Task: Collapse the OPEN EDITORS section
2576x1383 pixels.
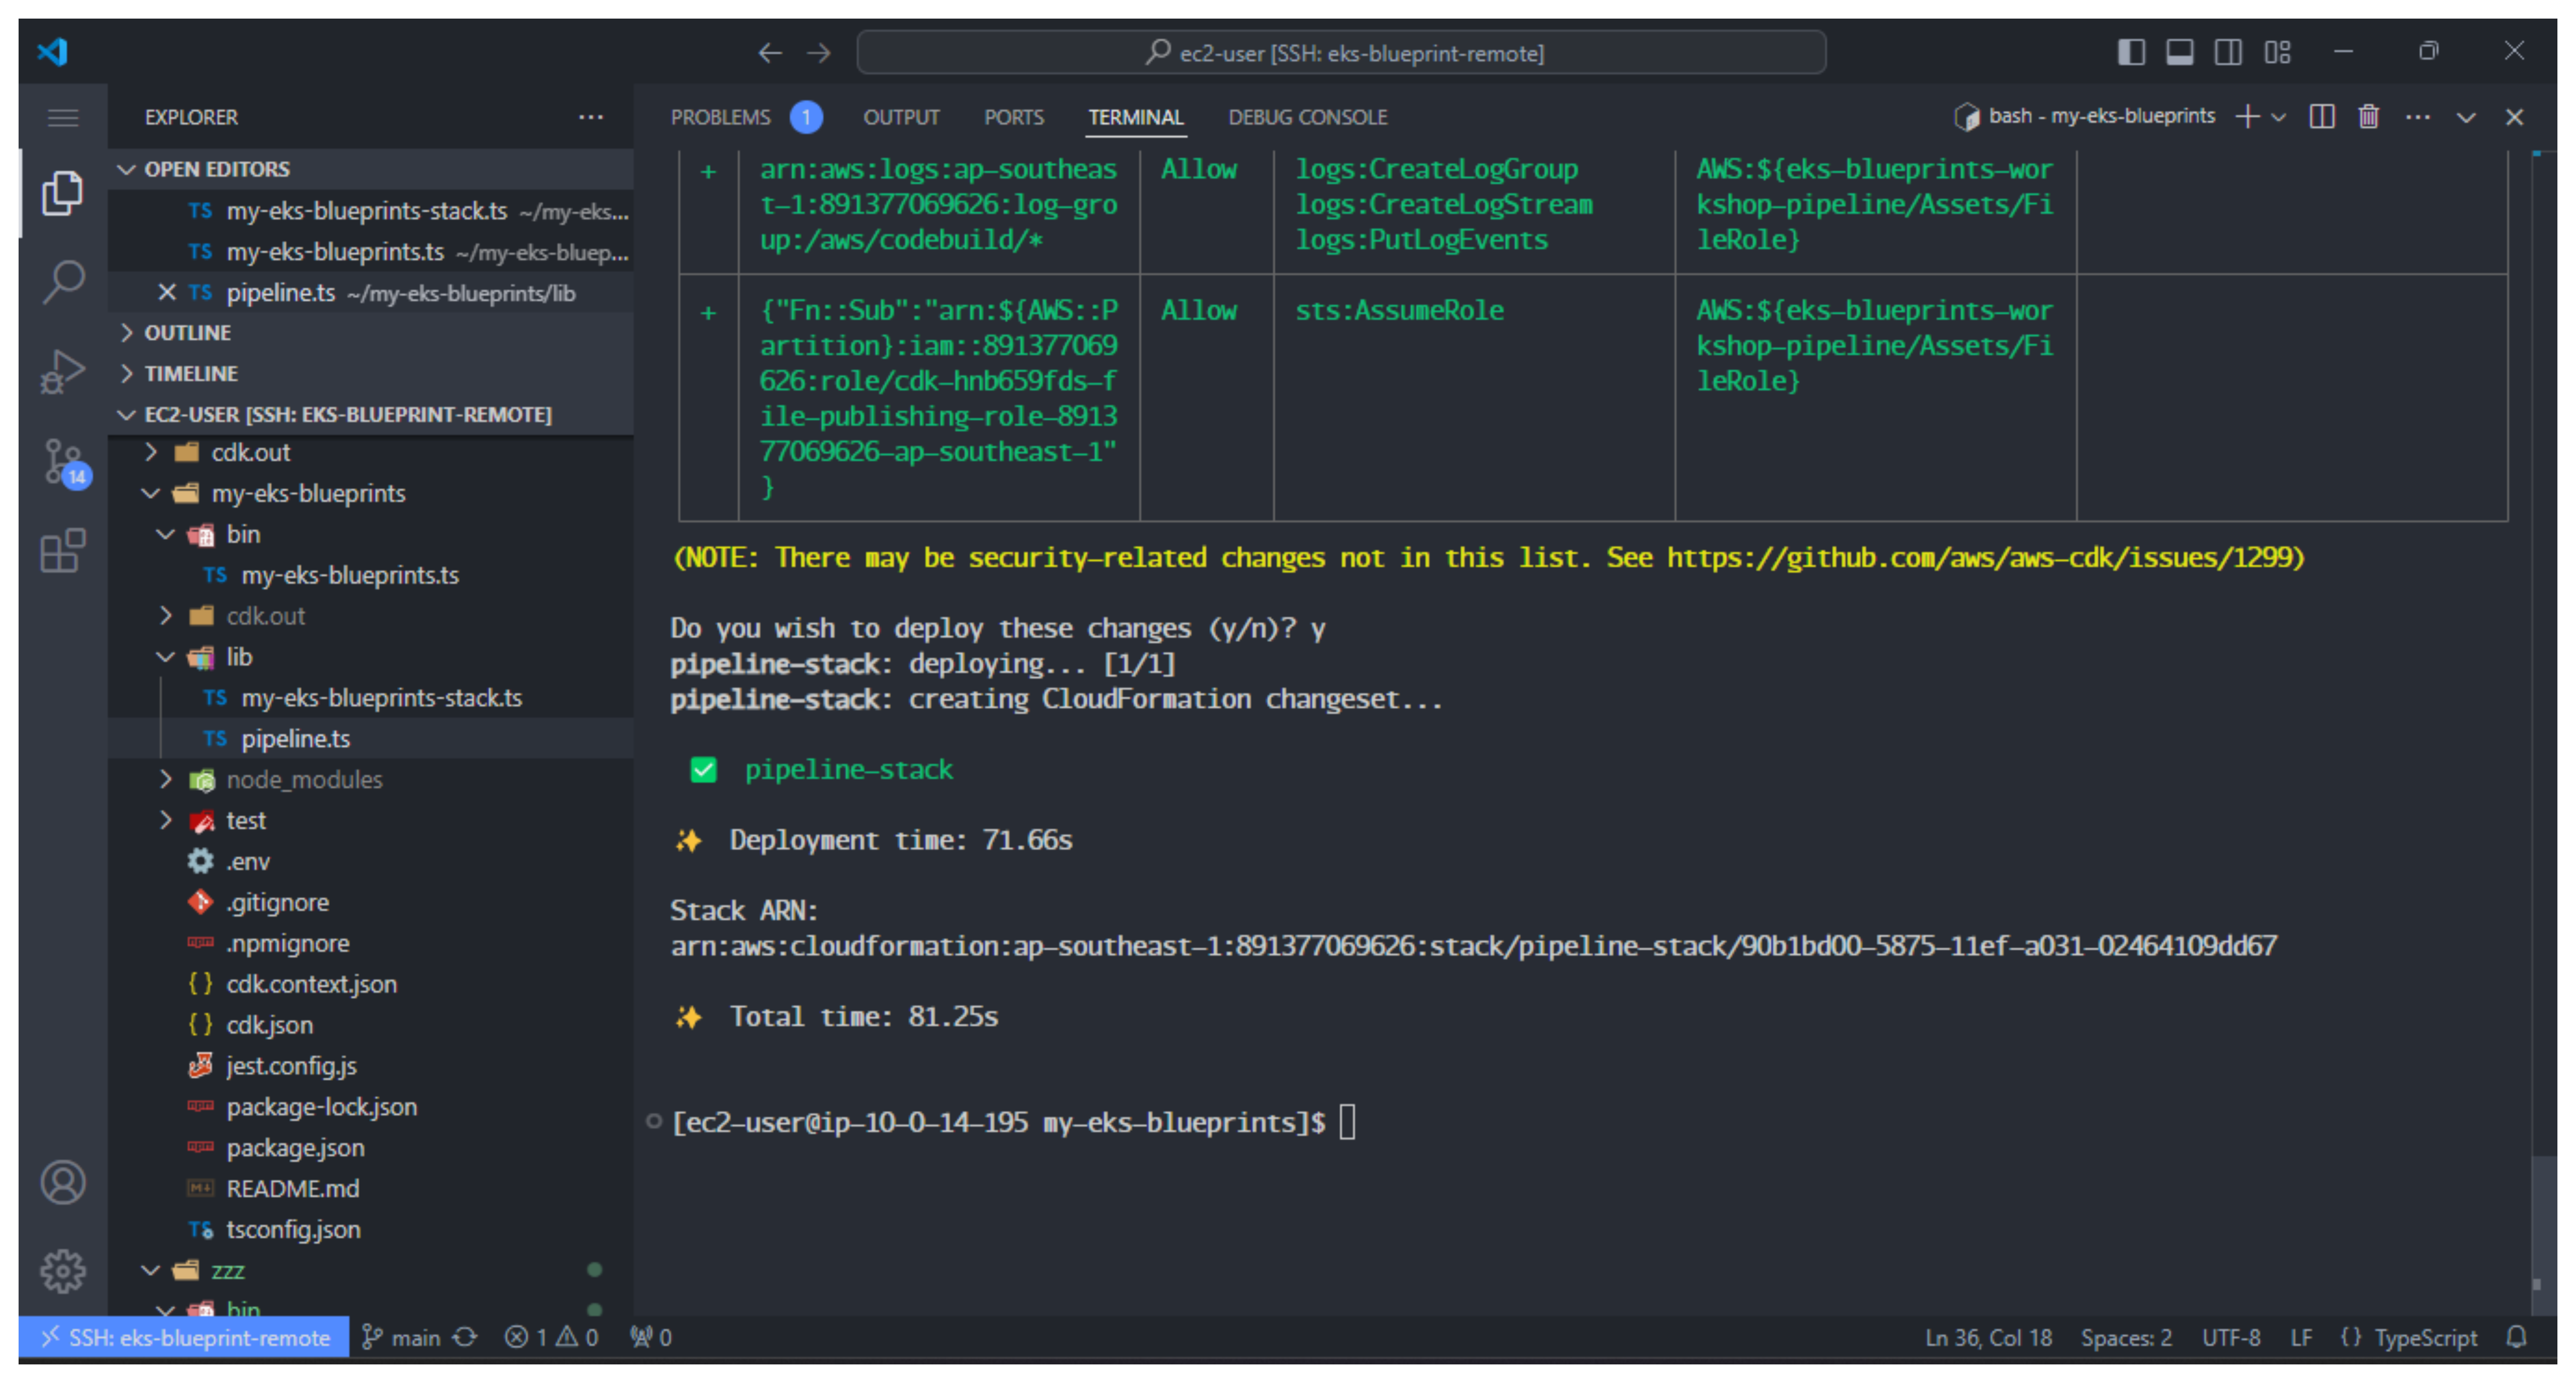Action: click(x=370, y=169)
